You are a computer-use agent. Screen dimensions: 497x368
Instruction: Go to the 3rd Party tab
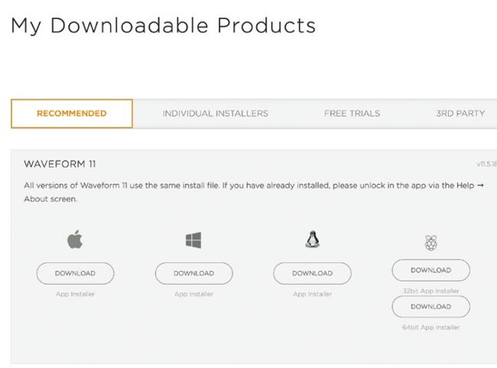[460, 113]
